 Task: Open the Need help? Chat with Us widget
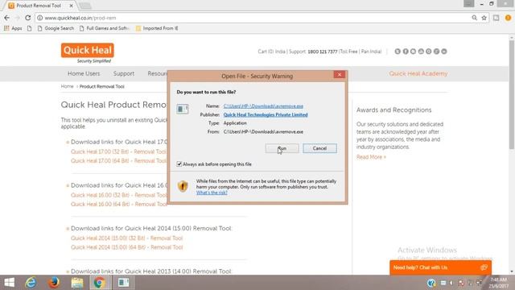440,267
